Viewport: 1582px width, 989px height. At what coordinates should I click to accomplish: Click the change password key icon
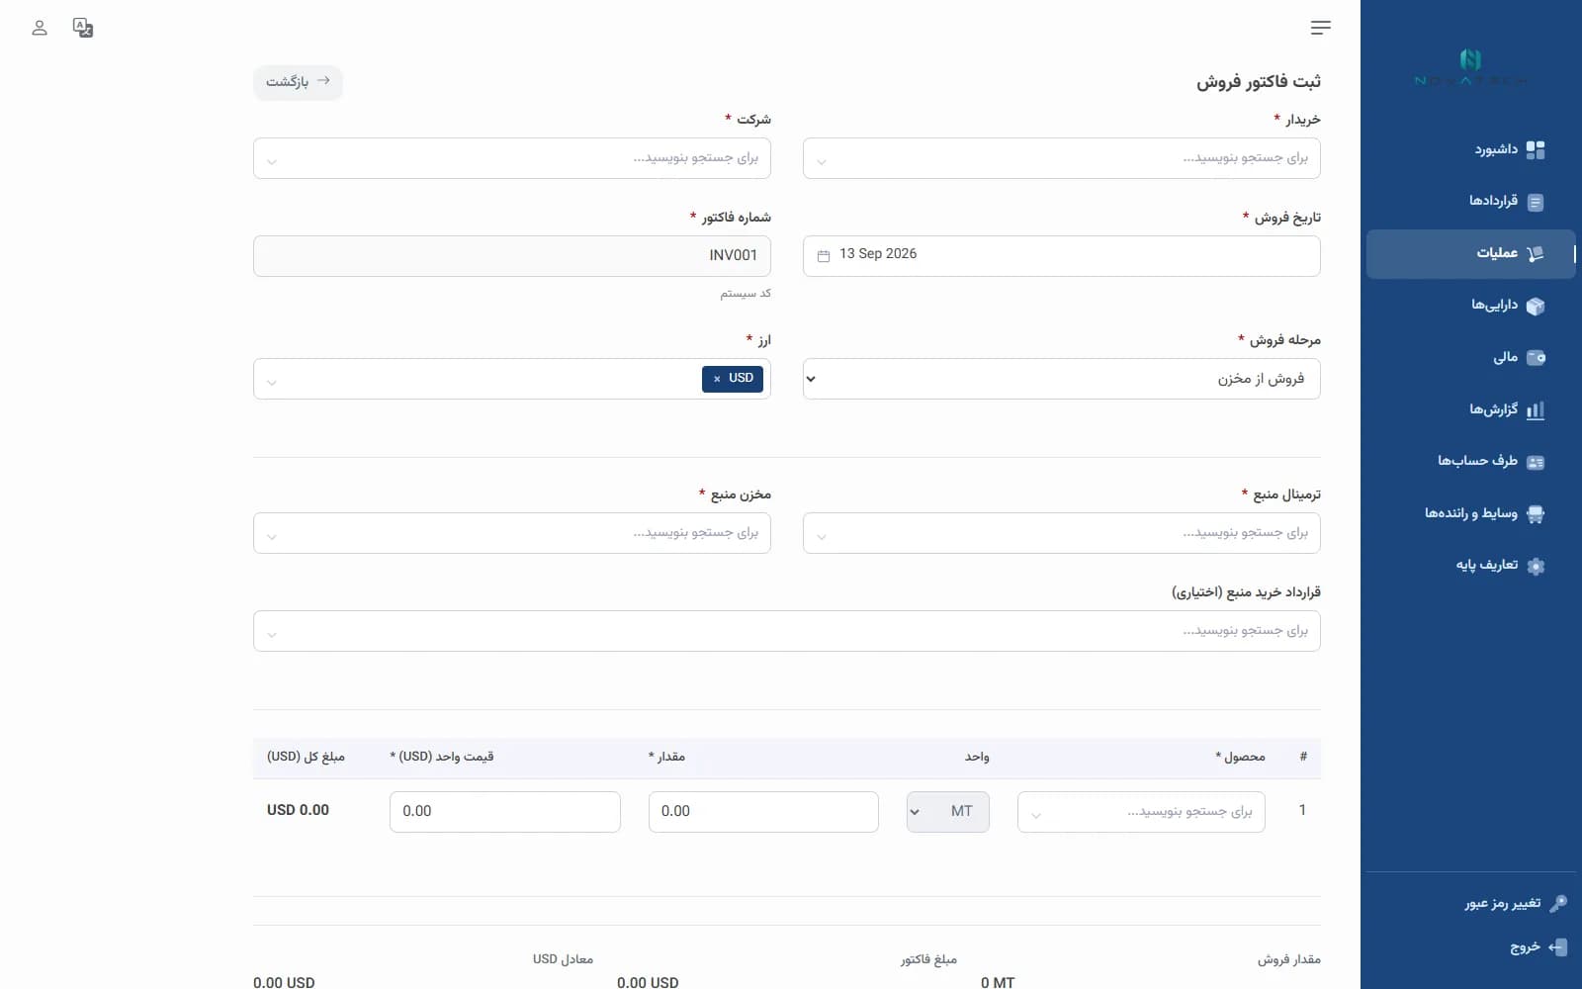(1558, 904)
